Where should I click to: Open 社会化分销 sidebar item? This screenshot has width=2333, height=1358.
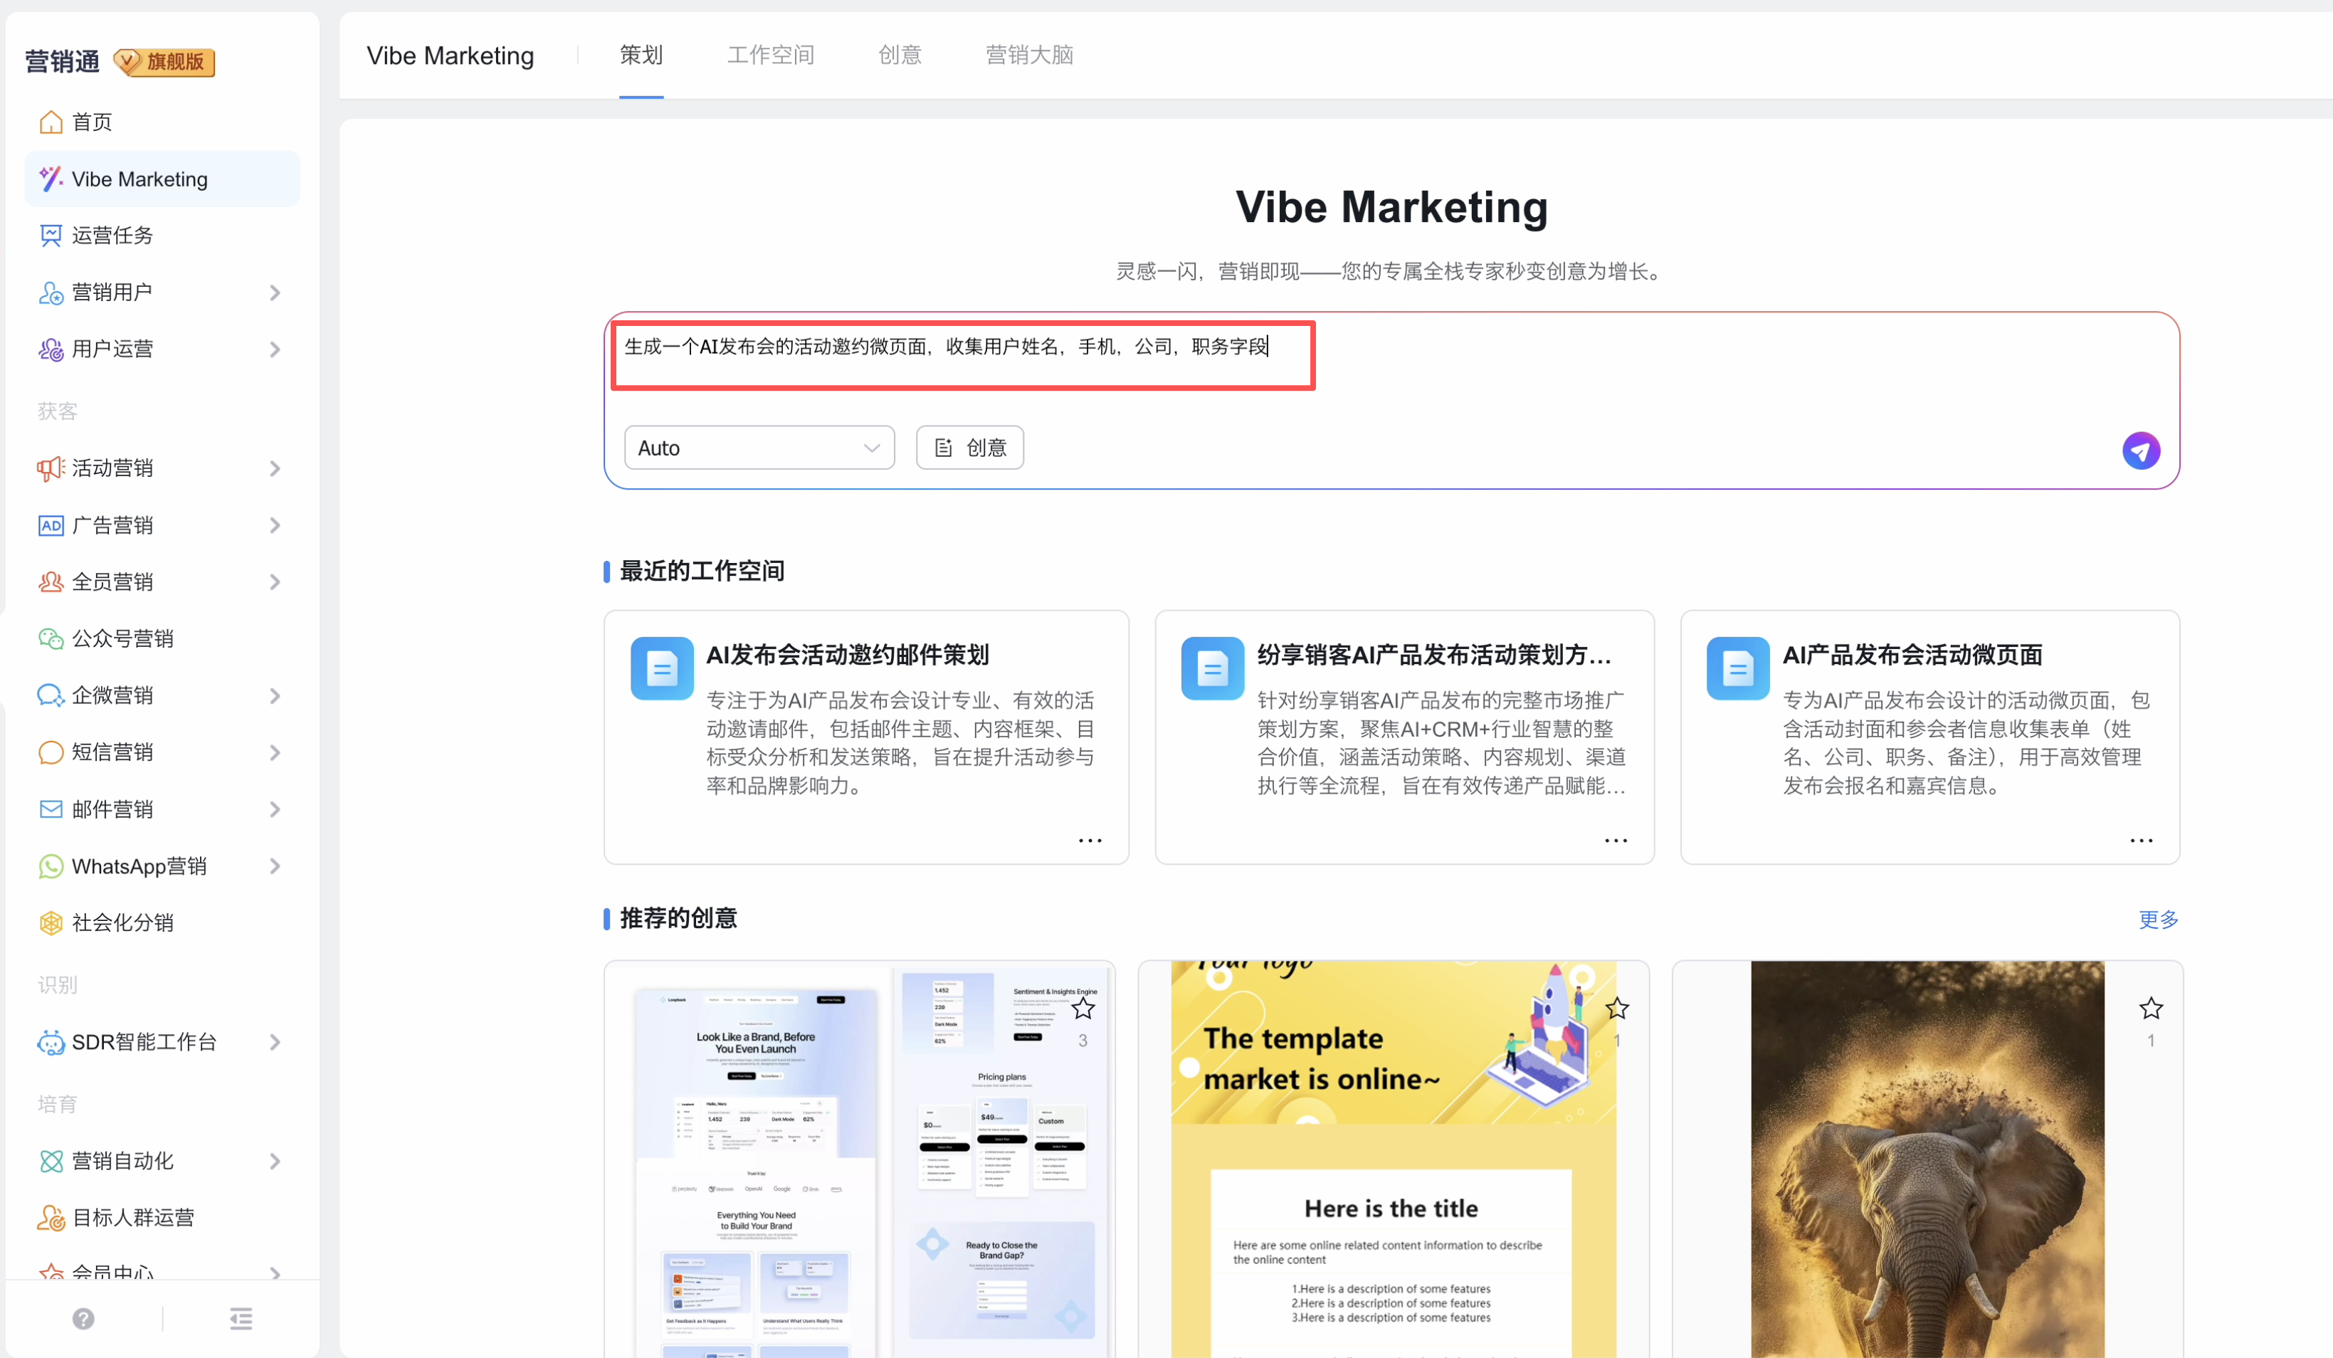point(122,922)
